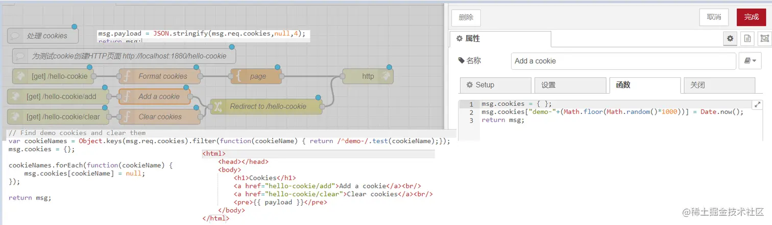Click the {{ payload }} line in HTML
The image size is (772, 225).
(280, 202)
